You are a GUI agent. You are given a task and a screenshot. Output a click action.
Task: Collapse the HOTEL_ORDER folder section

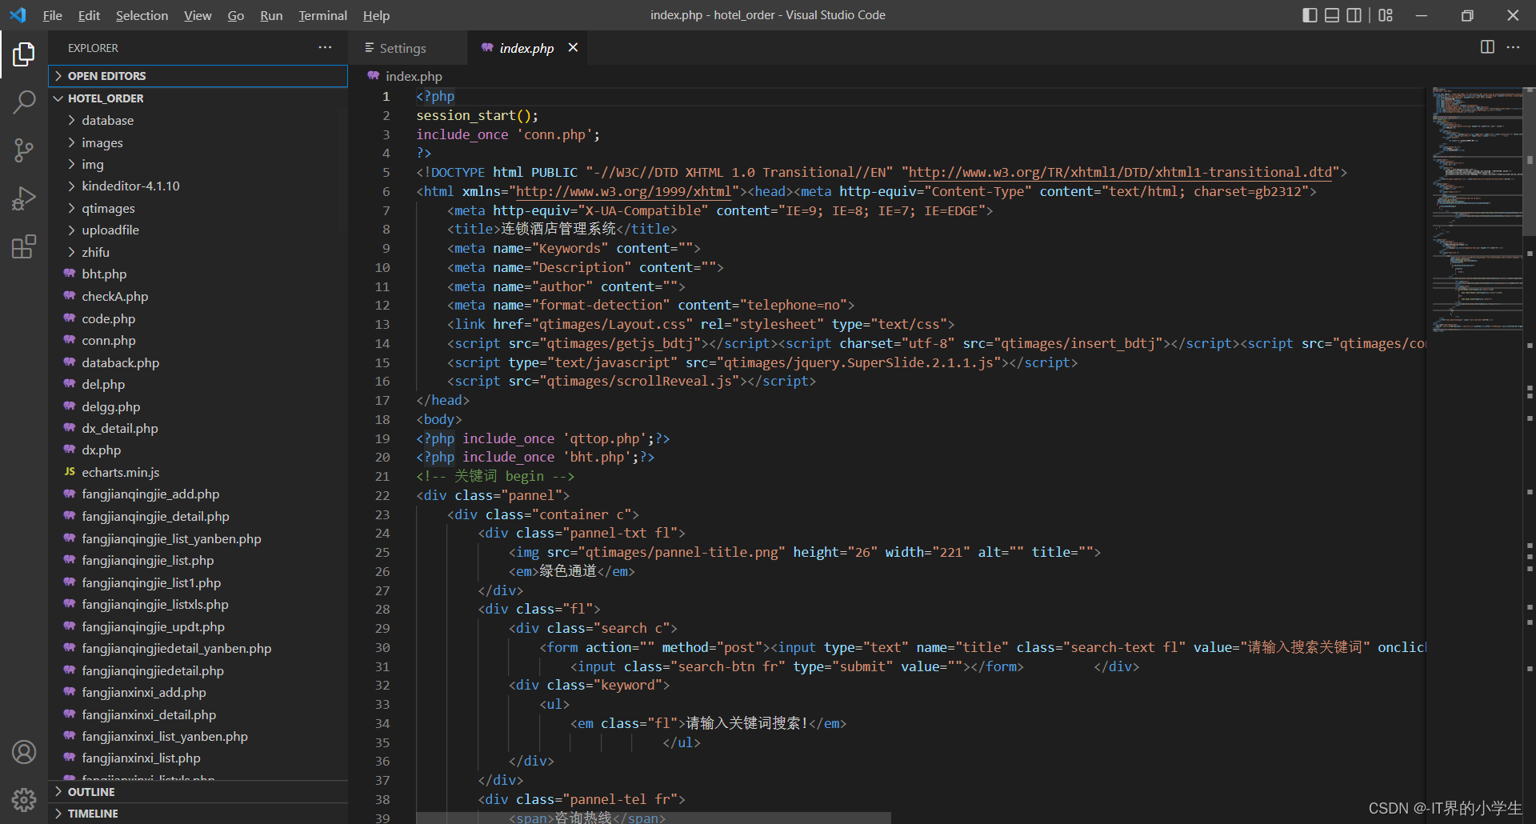click(x=198, y=98)
